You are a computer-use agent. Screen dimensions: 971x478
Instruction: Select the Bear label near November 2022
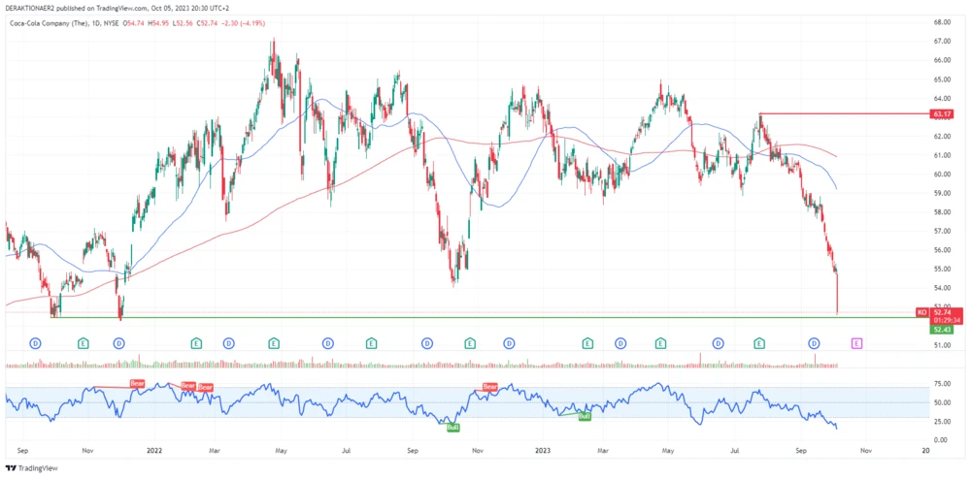pyautogui.click(x=490, y=386)
